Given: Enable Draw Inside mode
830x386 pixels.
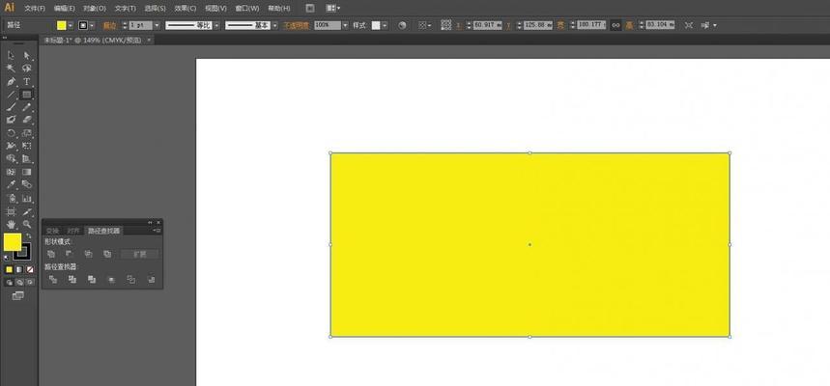Looking at the screenshot, I should pos(30,283).
